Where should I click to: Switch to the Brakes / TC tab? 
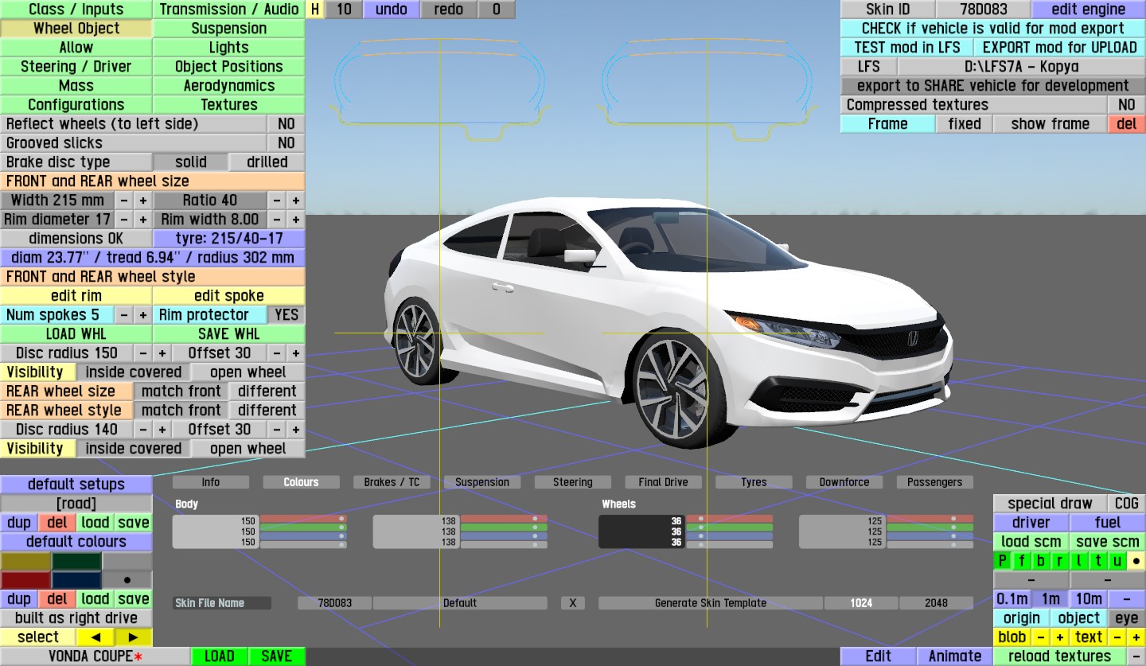[392, 482]
